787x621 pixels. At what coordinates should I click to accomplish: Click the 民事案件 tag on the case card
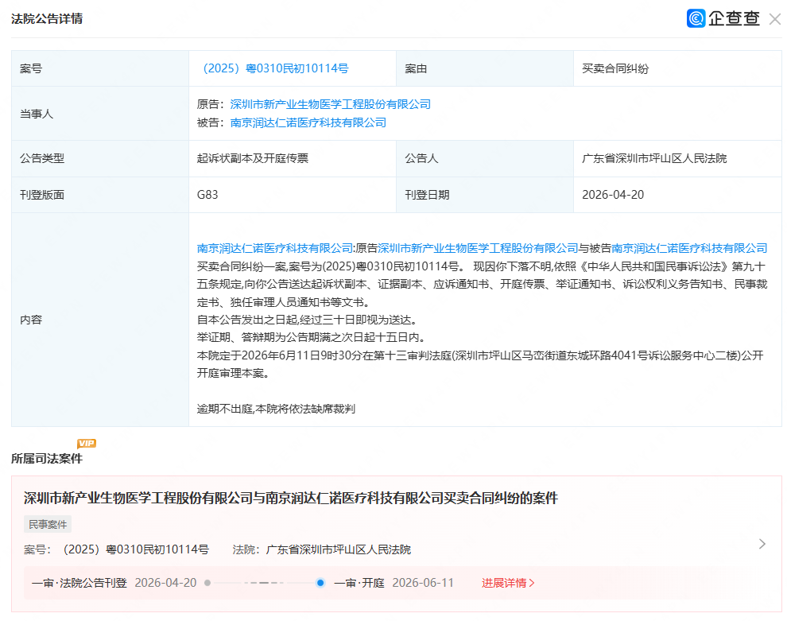pyautogui.click(x=47, y=524)
